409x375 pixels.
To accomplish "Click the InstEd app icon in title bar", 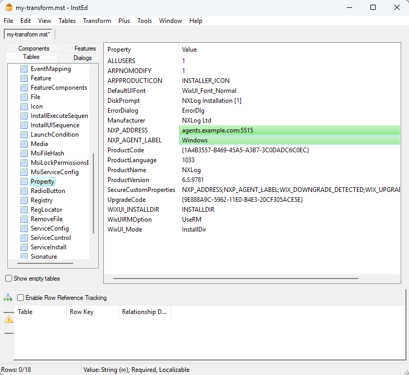I will [x=8, y=7].
